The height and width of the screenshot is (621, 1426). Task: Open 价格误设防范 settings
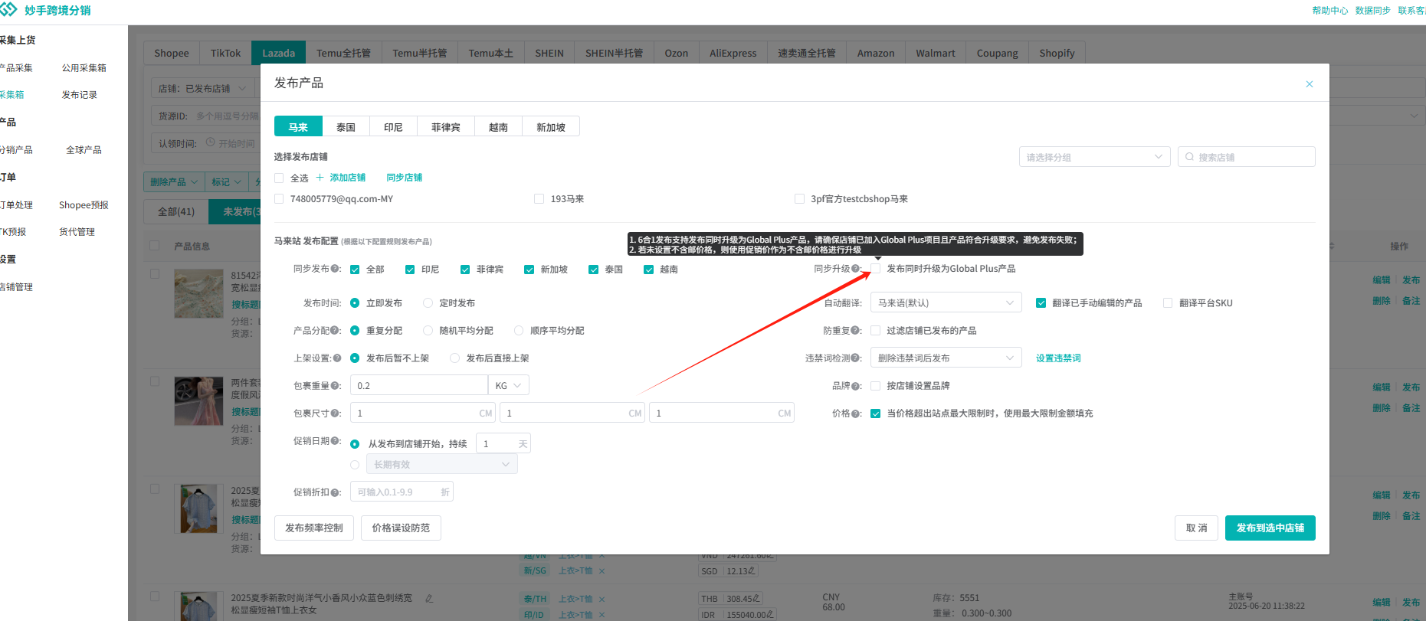pyautogui.click(x=401, y=528)
